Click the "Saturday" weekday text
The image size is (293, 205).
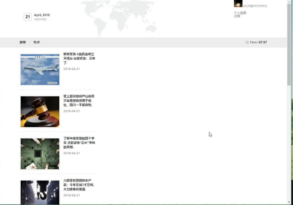[x=40, y=19]
